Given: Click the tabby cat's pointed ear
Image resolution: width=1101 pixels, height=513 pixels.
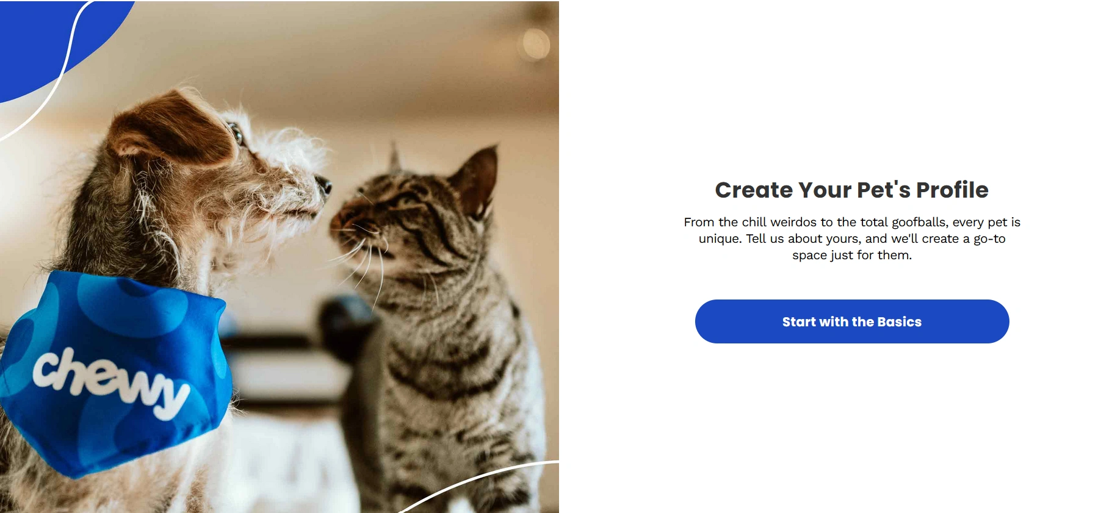Looking at the screenshot, I should point(479,177).
